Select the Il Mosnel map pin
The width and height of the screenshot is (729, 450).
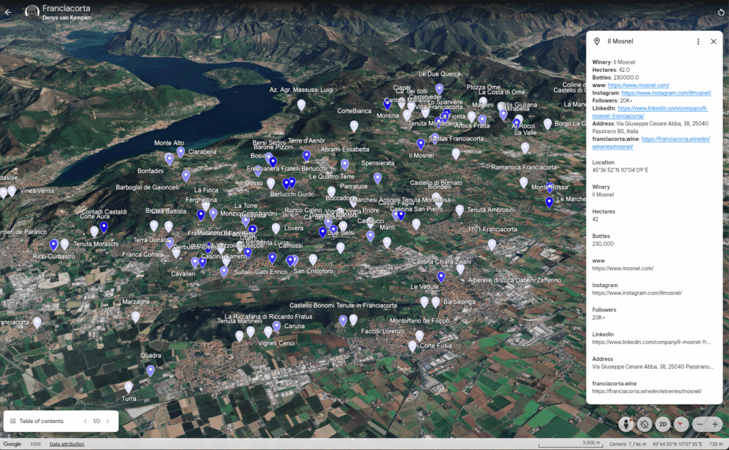(420, 144)
